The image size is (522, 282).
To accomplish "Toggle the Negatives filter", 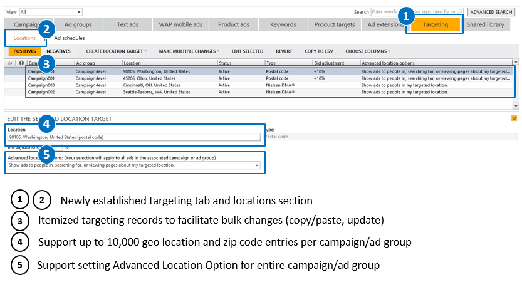I will click(x=58, y=51).
